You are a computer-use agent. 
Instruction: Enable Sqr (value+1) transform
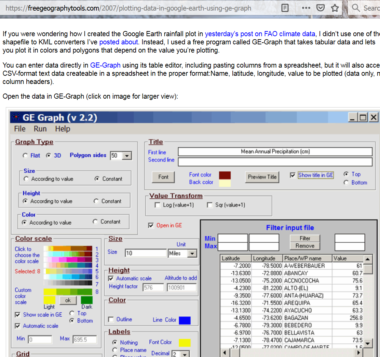(x=209, y=205)
